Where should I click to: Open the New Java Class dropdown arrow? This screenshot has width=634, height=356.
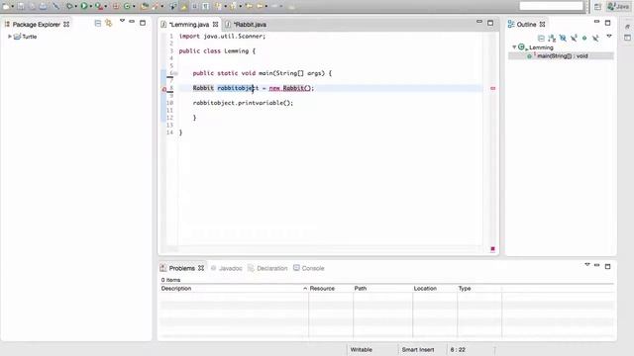[134, 6]
